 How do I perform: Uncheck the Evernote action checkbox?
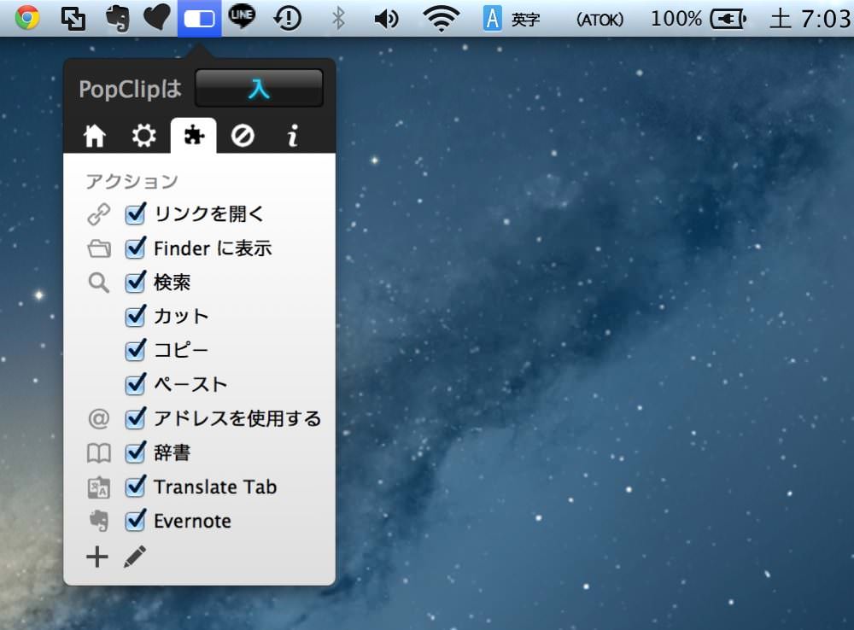tap(135, 521)
